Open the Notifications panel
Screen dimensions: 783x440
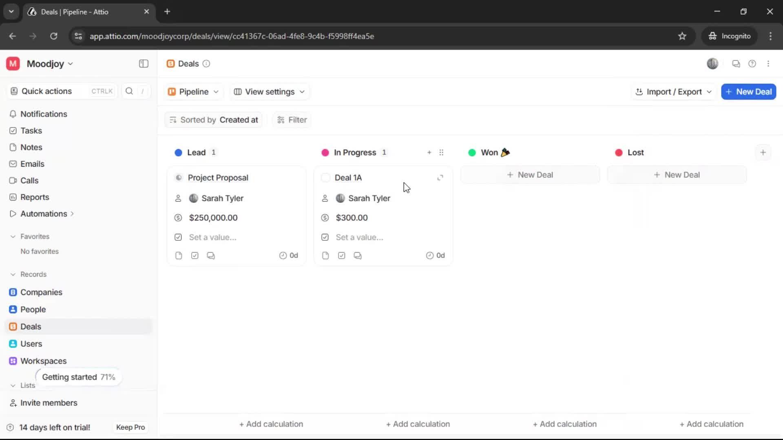click(x=44, y=114)
